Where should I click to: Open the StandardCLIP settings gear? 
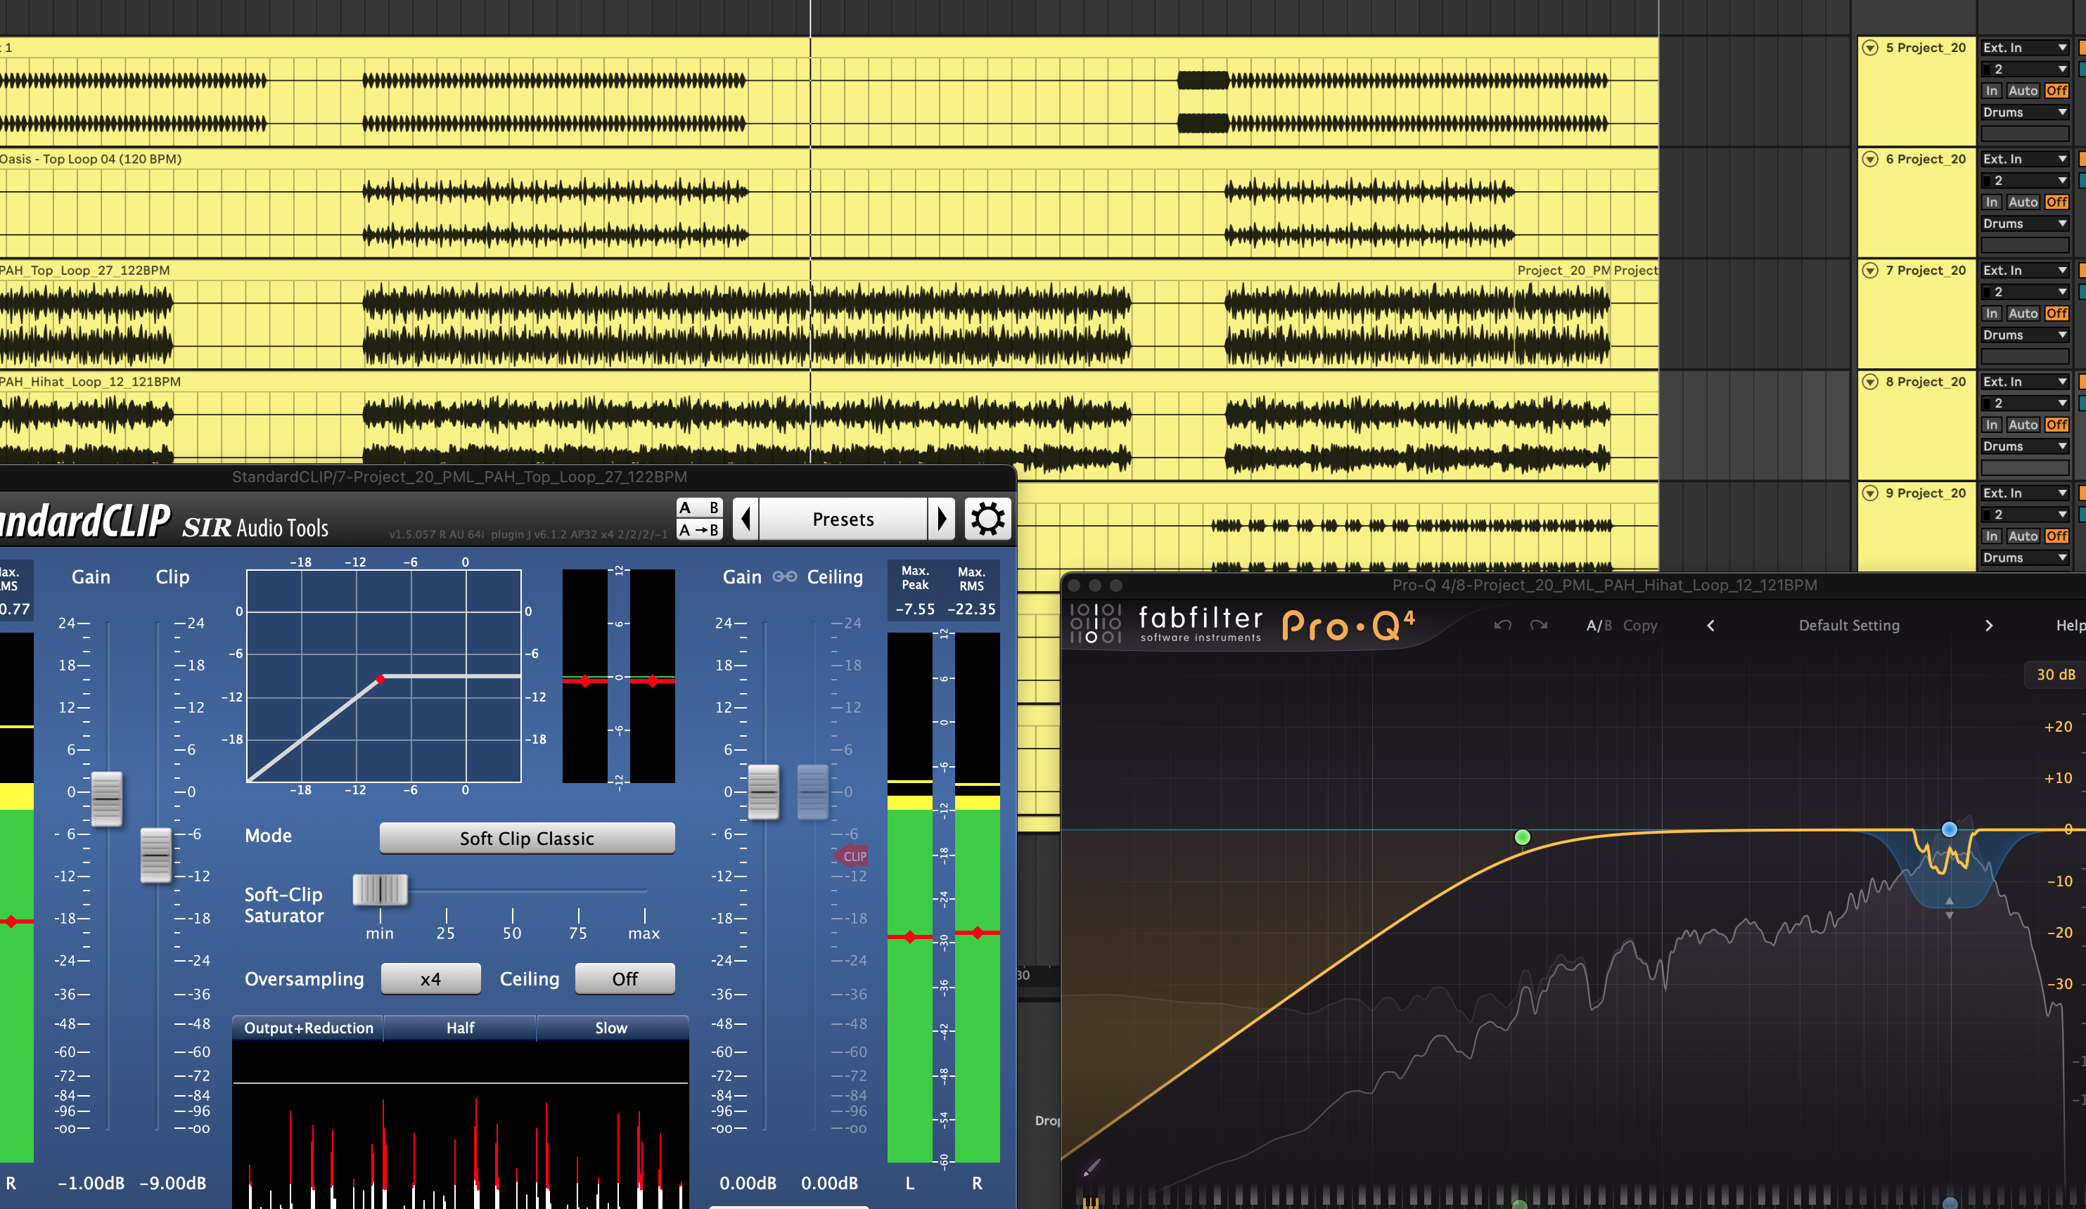pyautogui.click(x=987, y=519)
